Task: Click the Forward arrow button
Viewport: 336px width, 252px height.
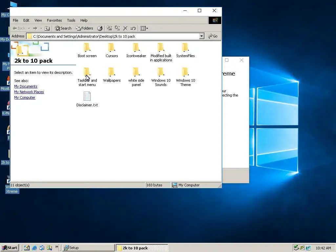Action: pyautogui.click(x=35, y=28)
